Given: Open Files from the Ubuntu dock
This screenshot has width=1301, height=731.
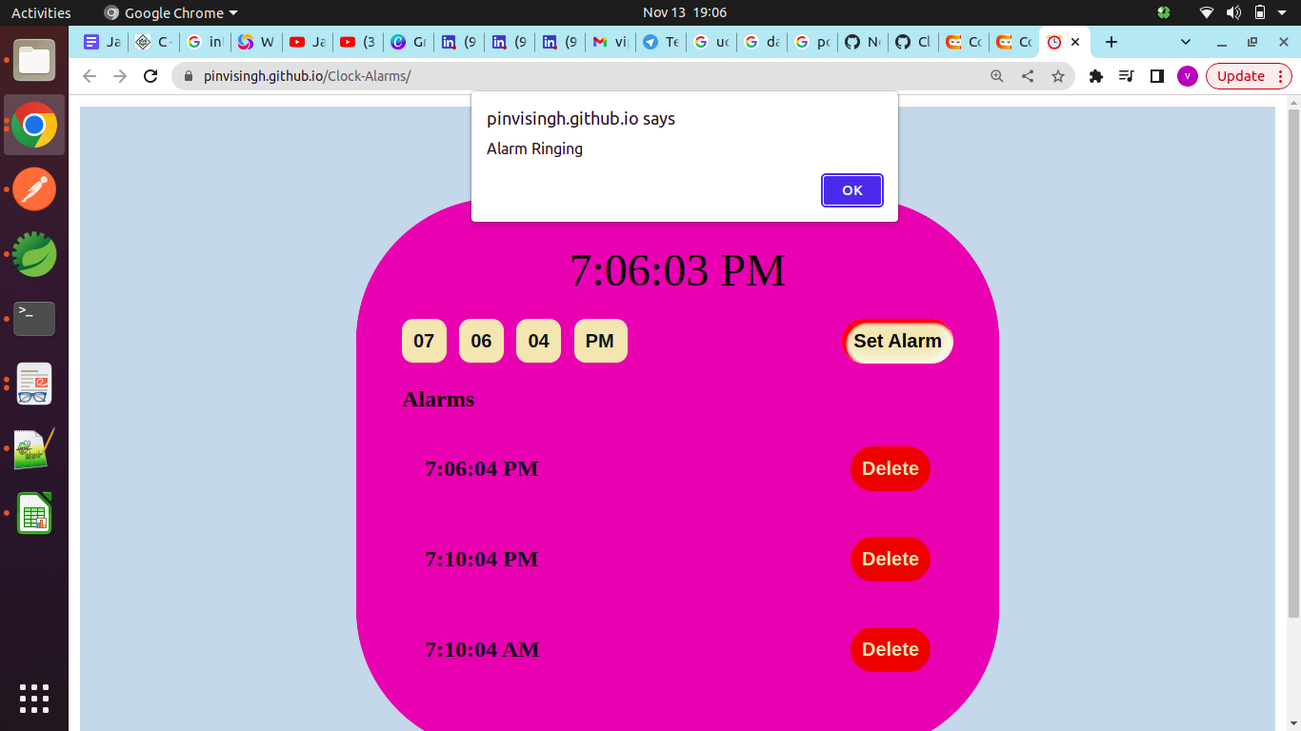Looking at the screenshot, I should click(34, 61).
